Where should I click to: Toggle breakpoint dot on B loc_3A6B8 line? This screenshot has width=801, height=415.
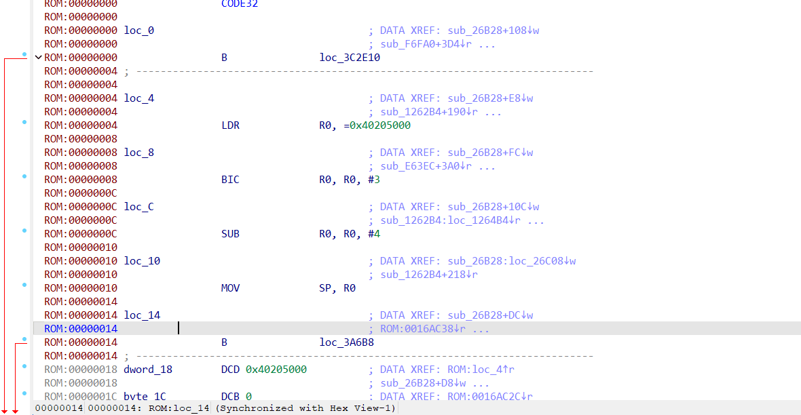(x=24, y=339)
